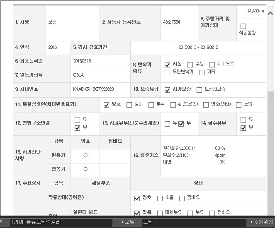
Task: Check the 작동불량 odometer status checkbox
Action: (x=243, y=26)
